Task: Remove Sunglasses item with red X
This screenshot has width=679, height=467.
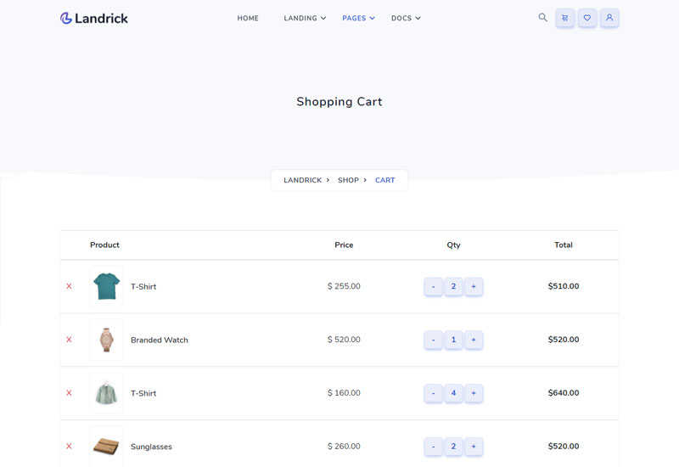Action: click(x=69, y=446)
